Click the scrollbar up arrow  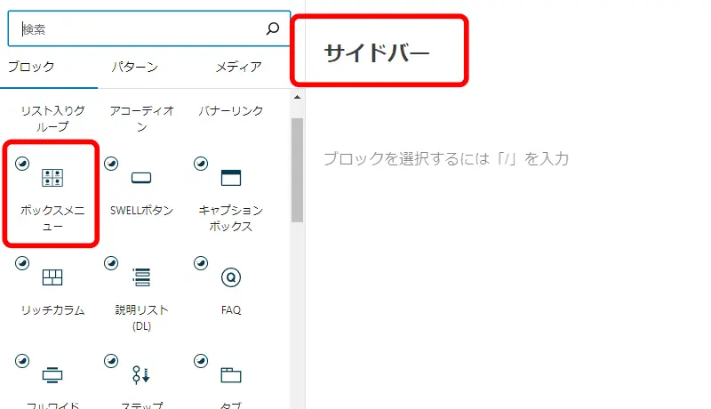coord(297,97)
